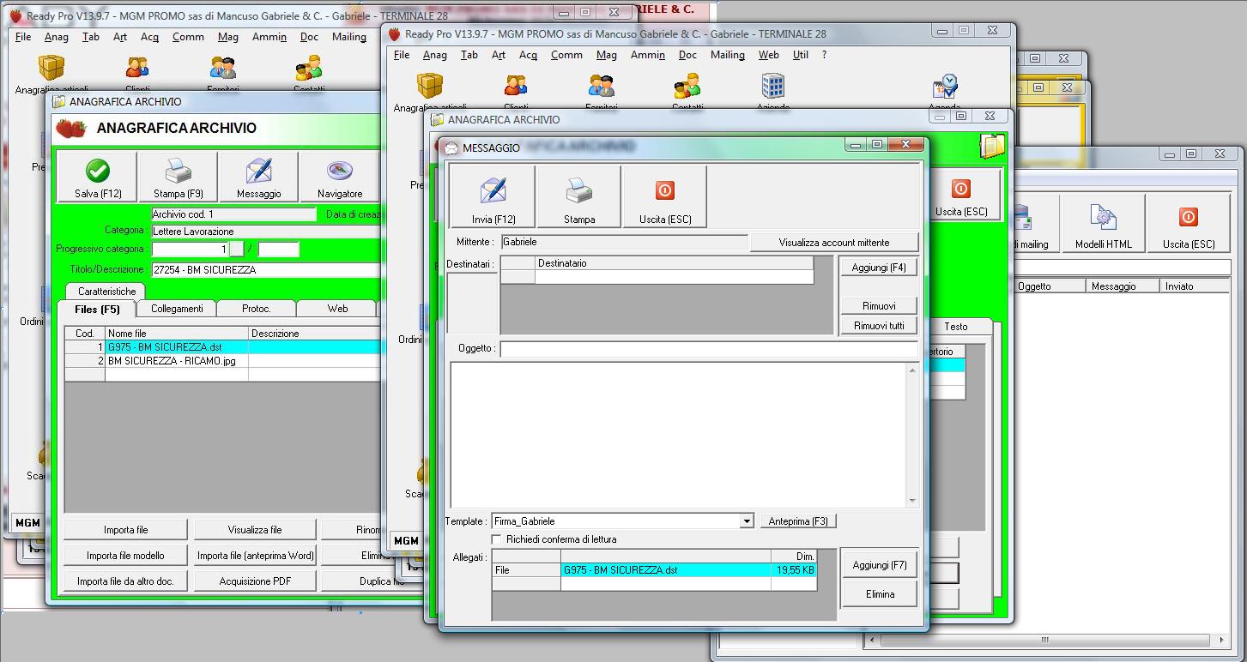The image size is (1247, 662).
Task: Click the Inviato column header
Action: (1195, 286)
